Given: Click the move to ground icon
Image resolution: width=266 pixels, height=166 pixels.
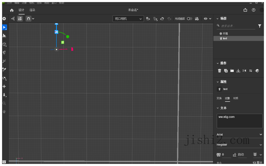Looking at the screenshot, I should pyautogui.click(x=238, y=71).
